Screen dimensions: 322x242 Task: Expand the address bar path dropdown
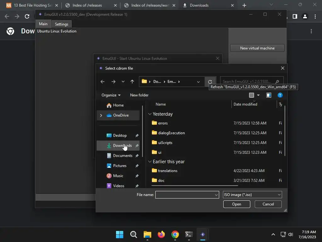click(198, 82)
